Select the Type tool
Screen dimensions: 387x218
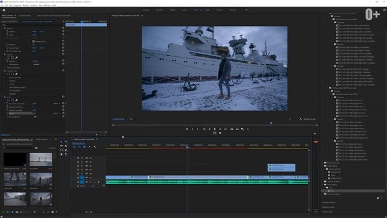pos(66,154)
